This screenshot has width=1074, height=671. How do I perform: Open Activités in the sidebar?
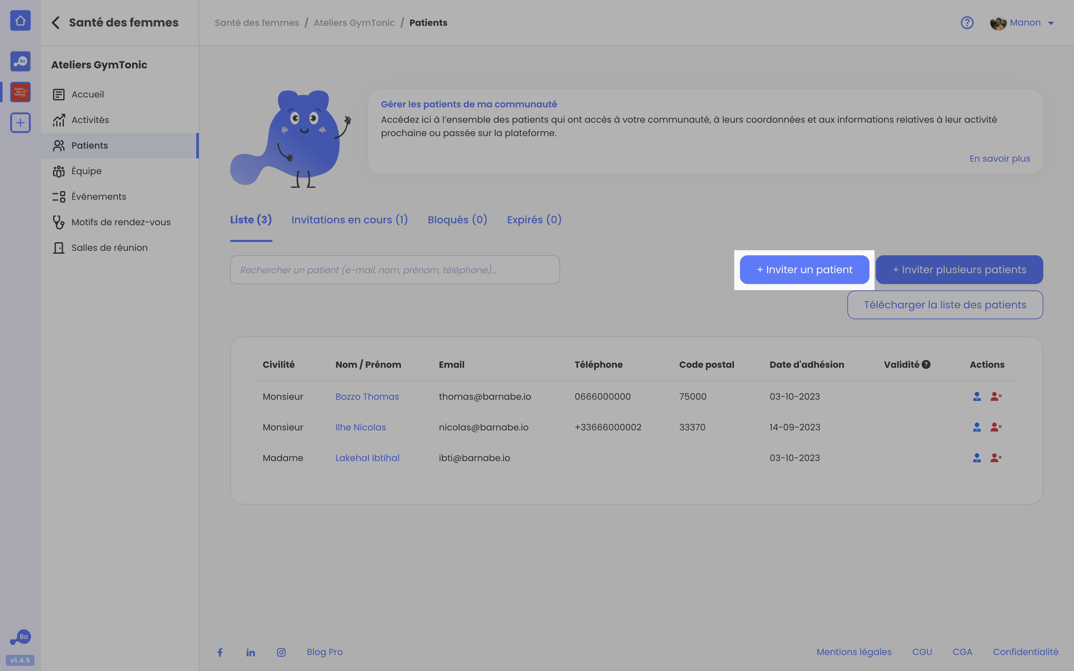tap(120, 120)
